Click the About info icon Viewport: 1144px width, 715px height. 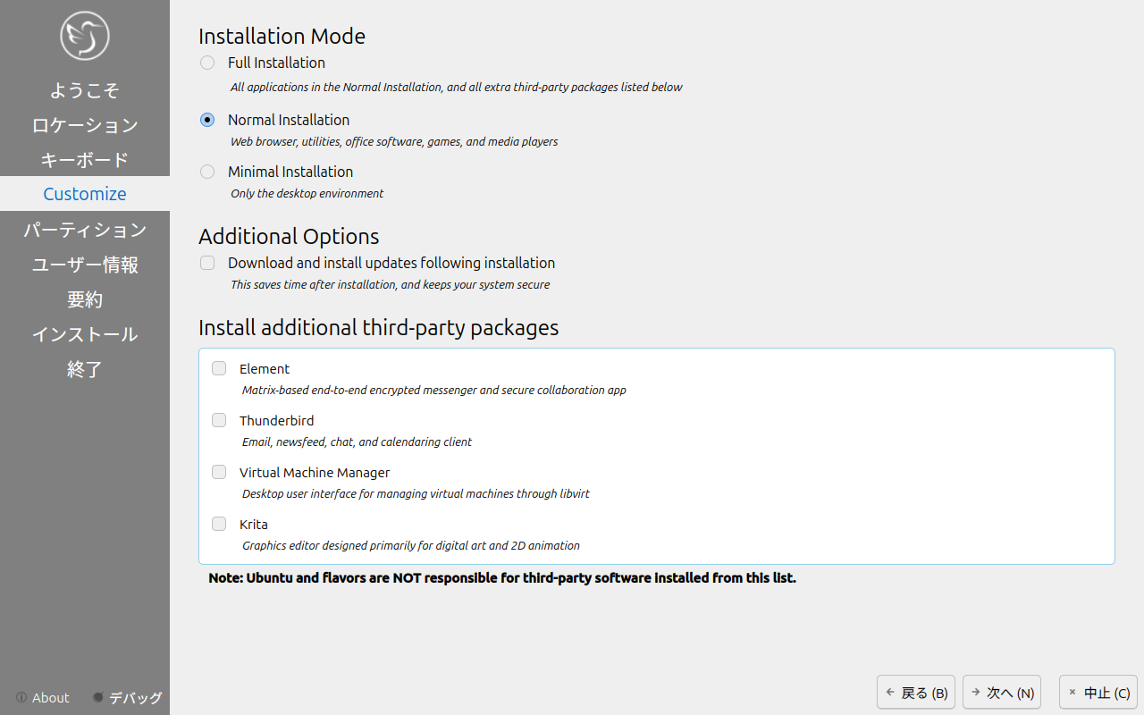[x=21, y=697]
